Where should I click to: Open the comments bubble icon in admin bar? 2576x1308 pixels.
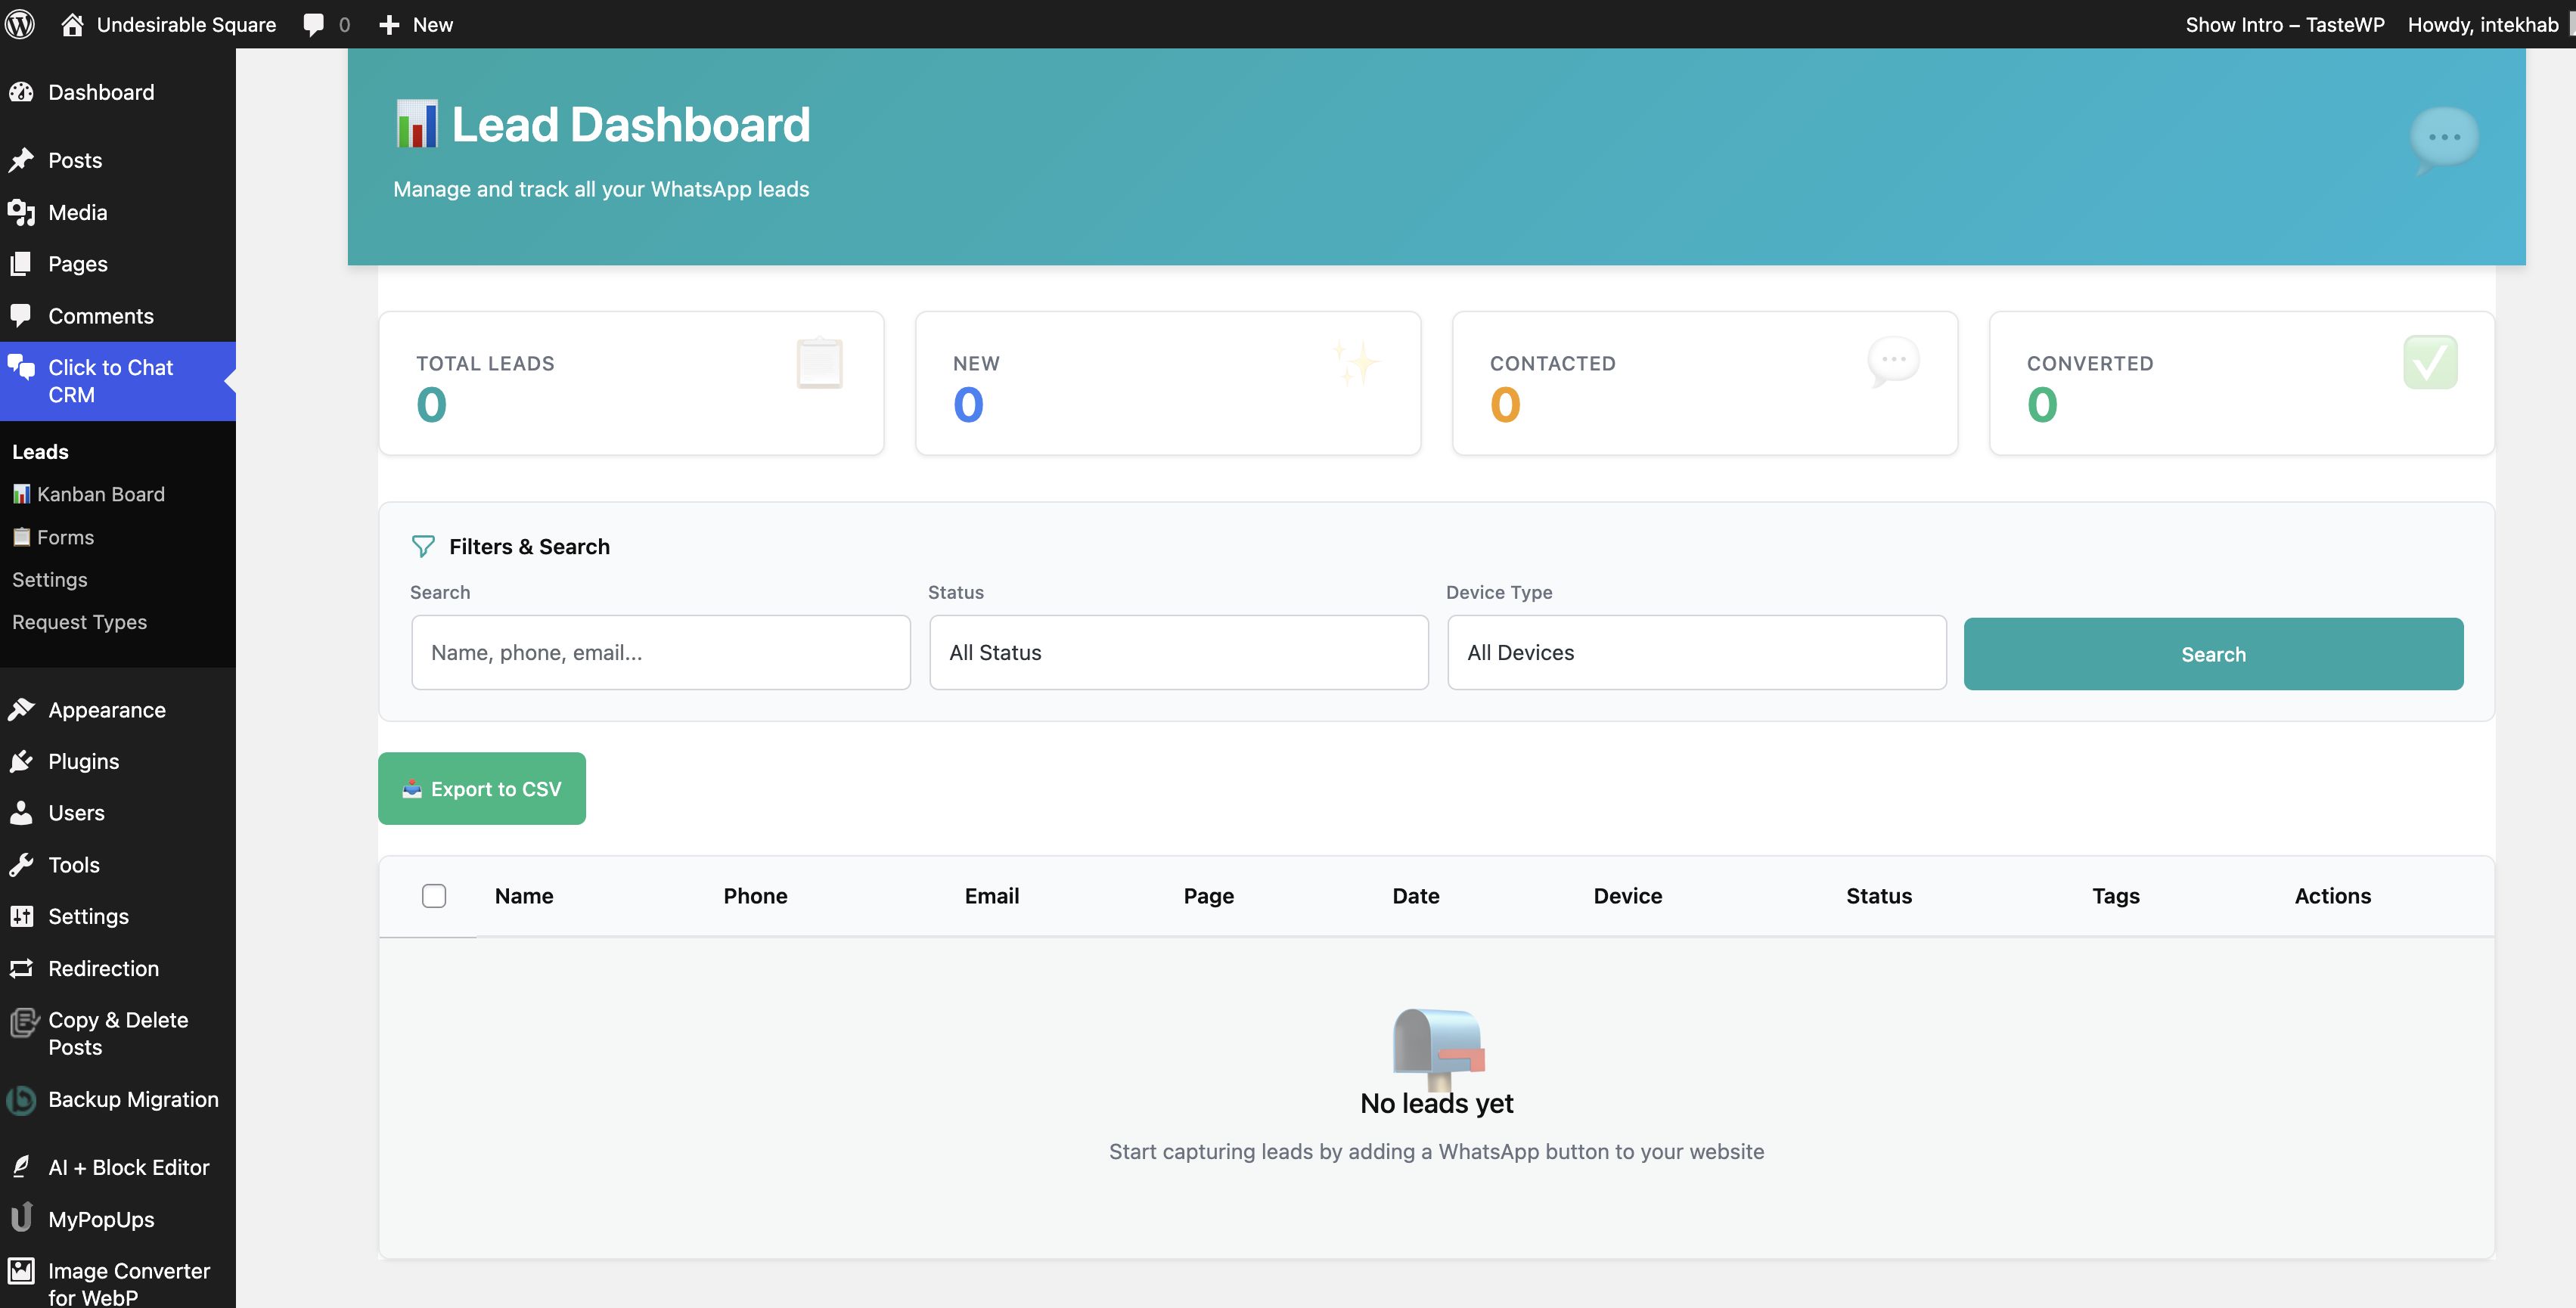pyautogui.click(x=314, y=24)
